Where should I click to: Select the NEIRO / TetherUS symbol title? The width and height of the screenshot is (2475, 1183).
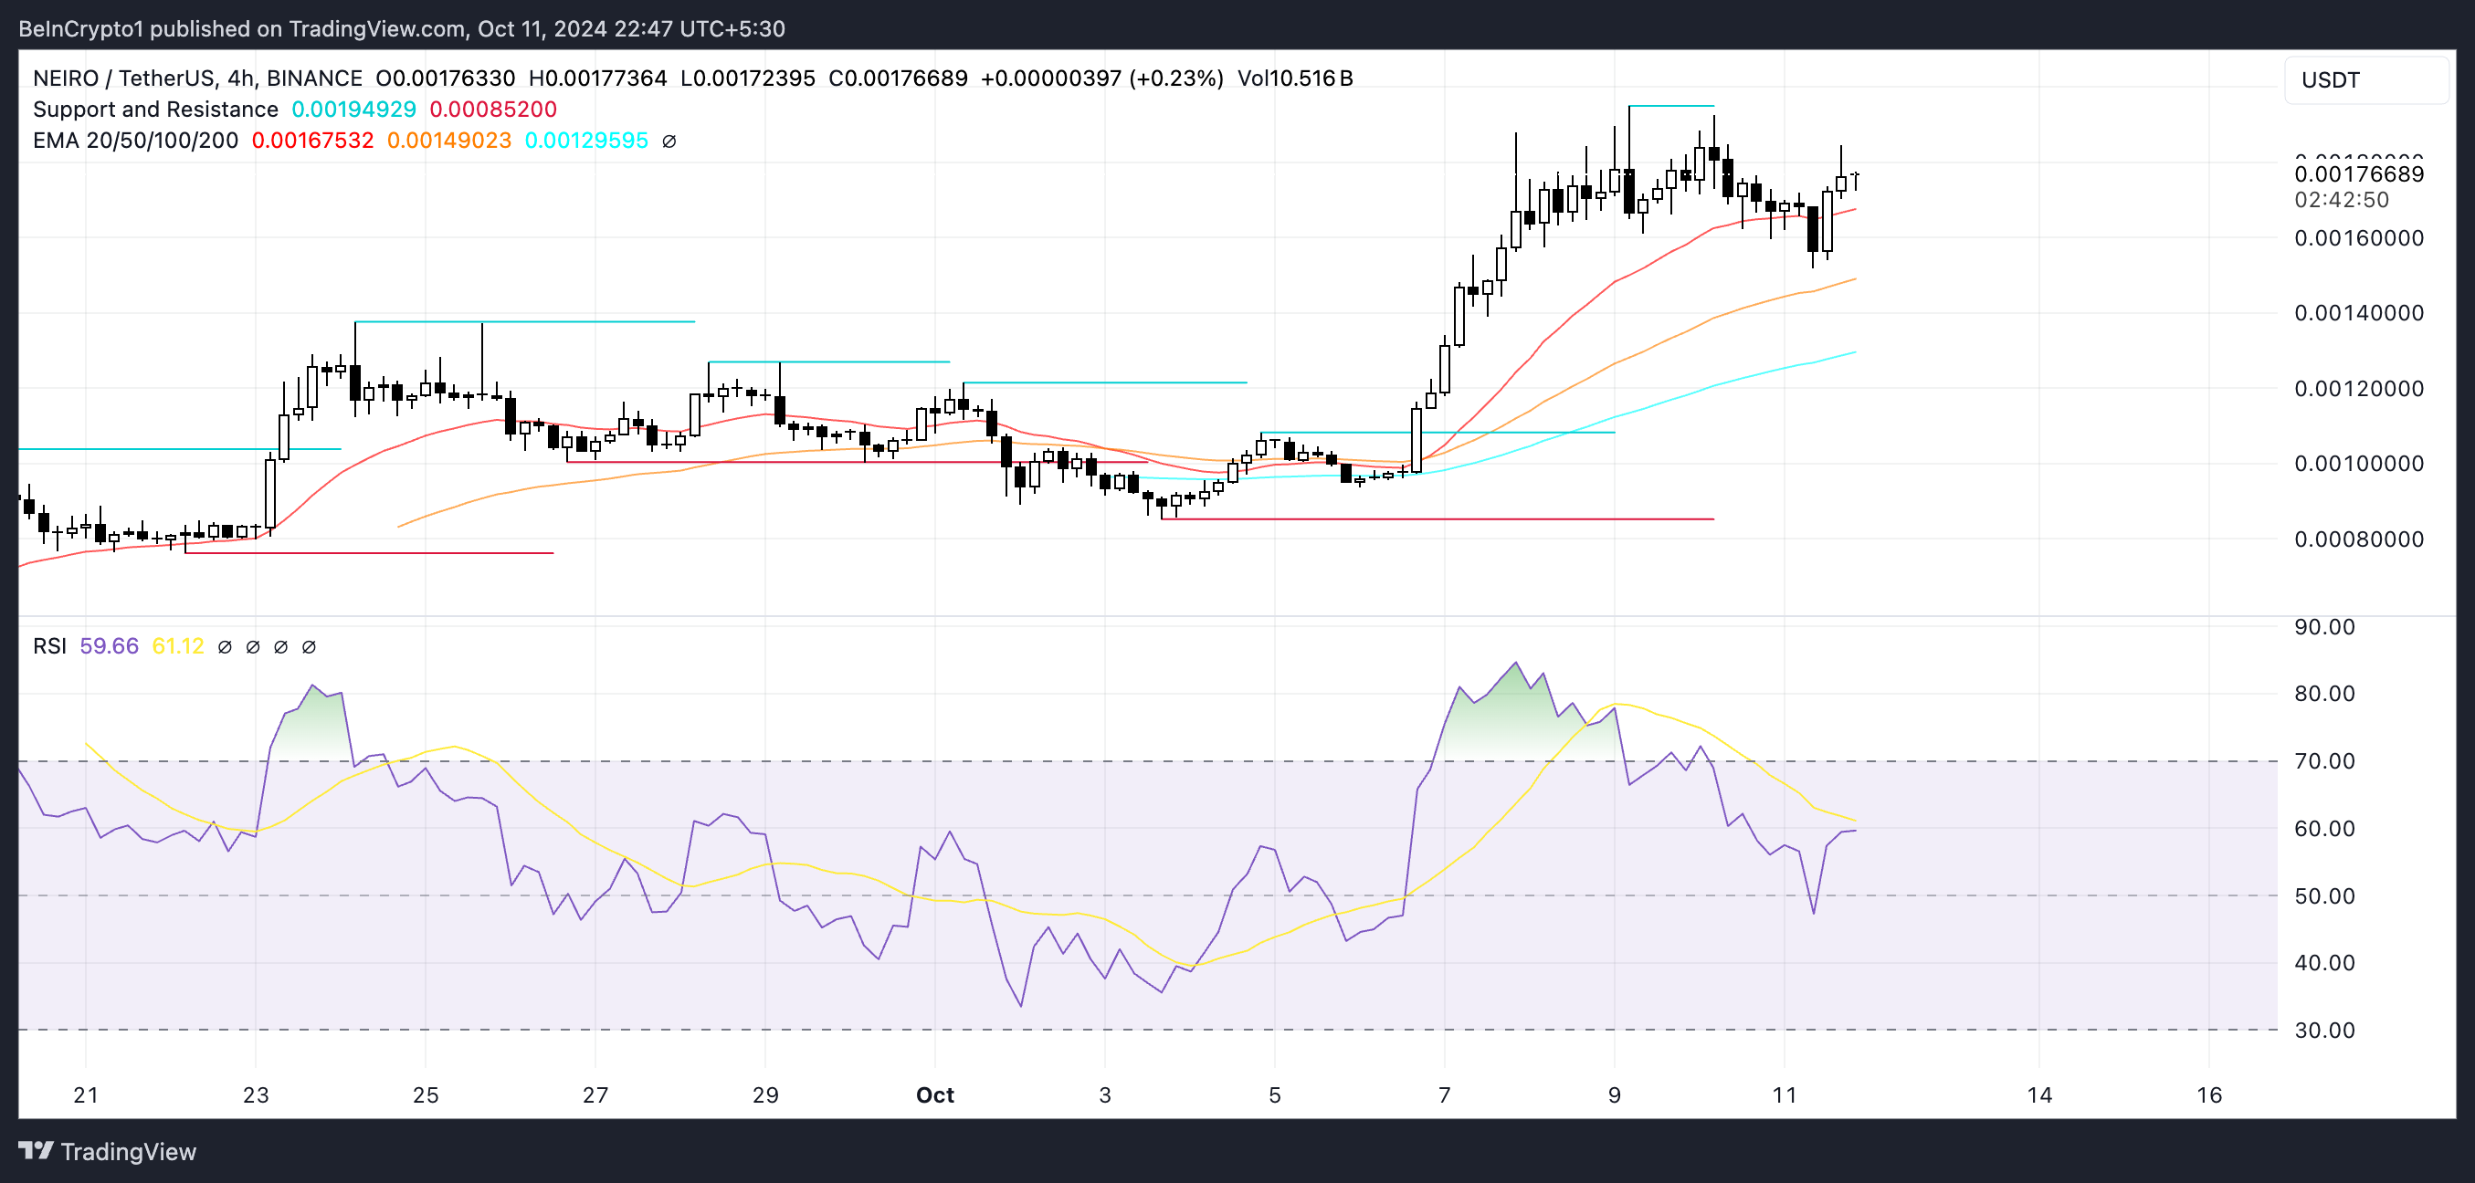pyautogui.click(x=126, y=78)
